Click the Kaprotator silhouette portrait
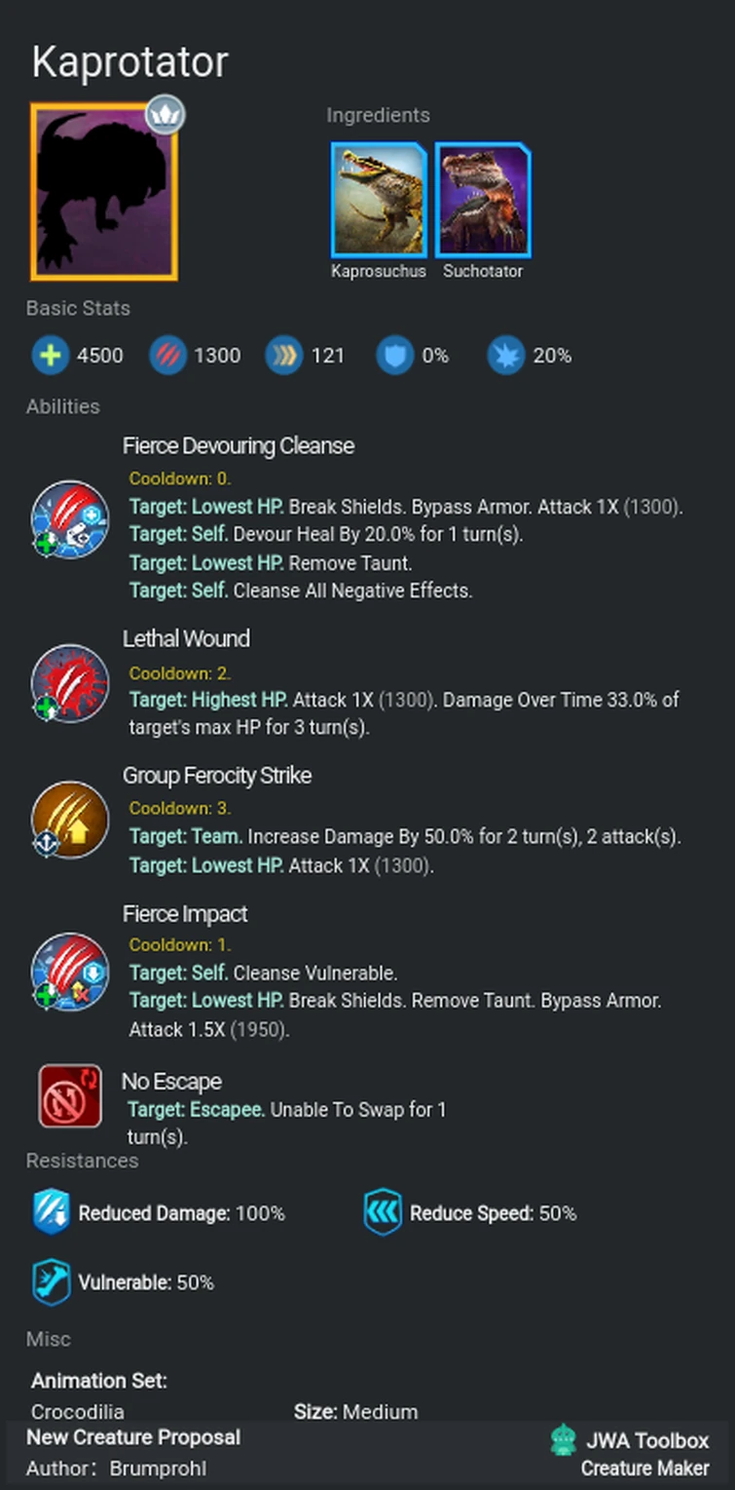This screenshot has height=1490, width=735. [104, 191]
